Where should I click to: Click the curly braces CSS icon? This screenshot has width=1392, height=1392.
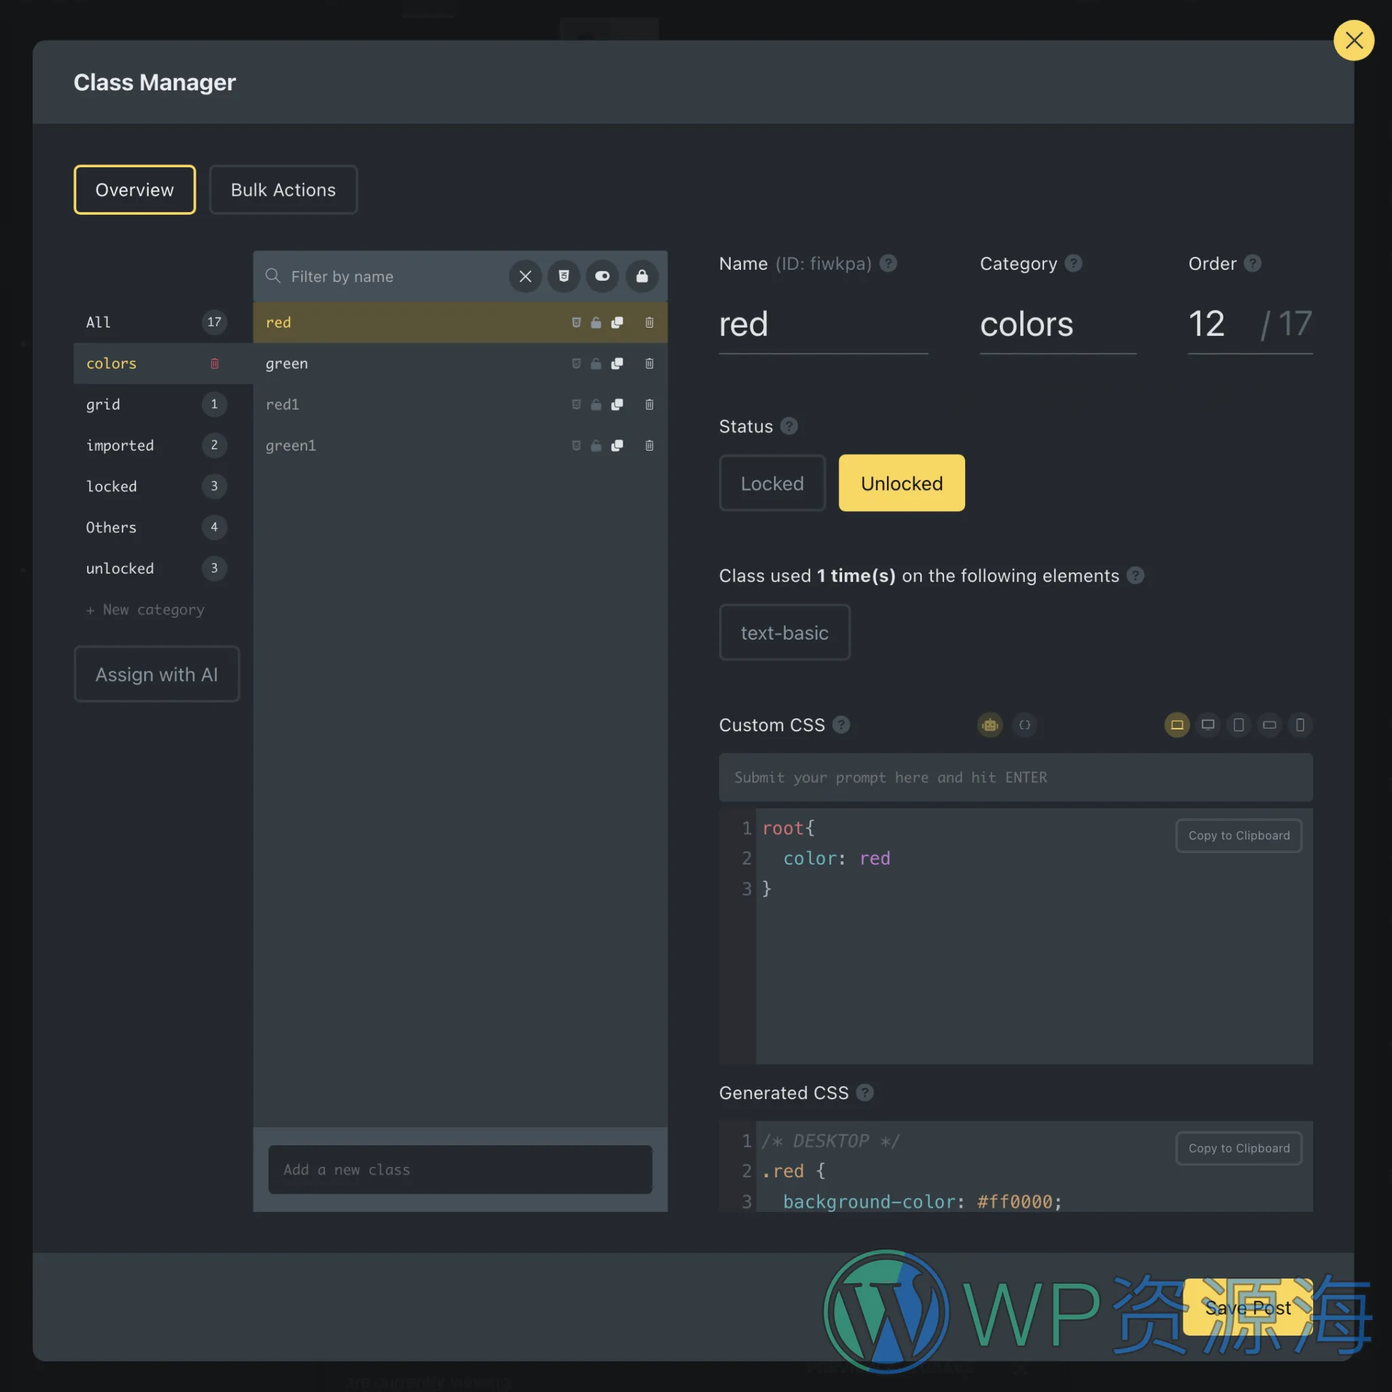coord(1024,725)
